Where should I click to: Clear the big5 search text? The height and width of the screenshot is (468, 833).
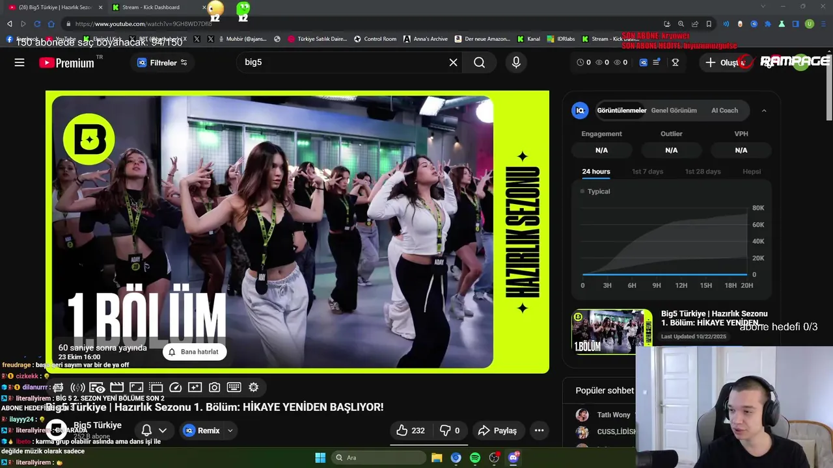[453, 62]
